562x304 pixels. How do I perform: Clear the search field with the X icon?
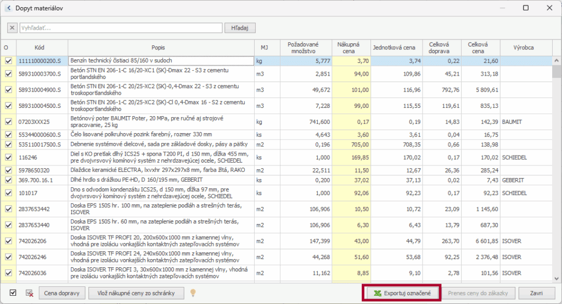pyautogui.click(x=12, y=27)
